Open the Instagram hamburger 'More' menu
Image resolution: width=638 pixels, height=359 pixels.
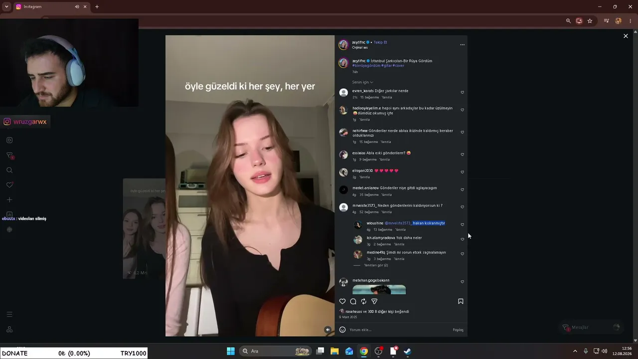[9, 315]
